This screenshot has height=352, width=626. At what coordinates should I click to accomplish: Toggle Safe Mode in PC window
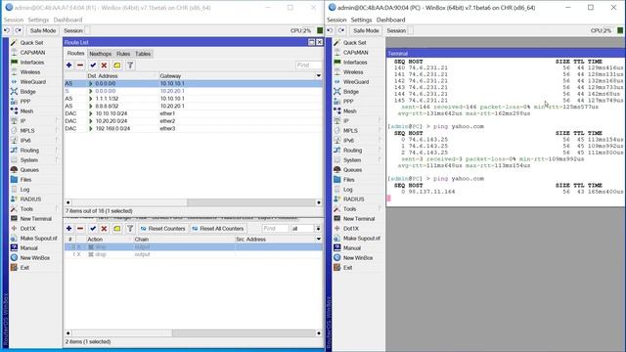(x=366, y=30)
